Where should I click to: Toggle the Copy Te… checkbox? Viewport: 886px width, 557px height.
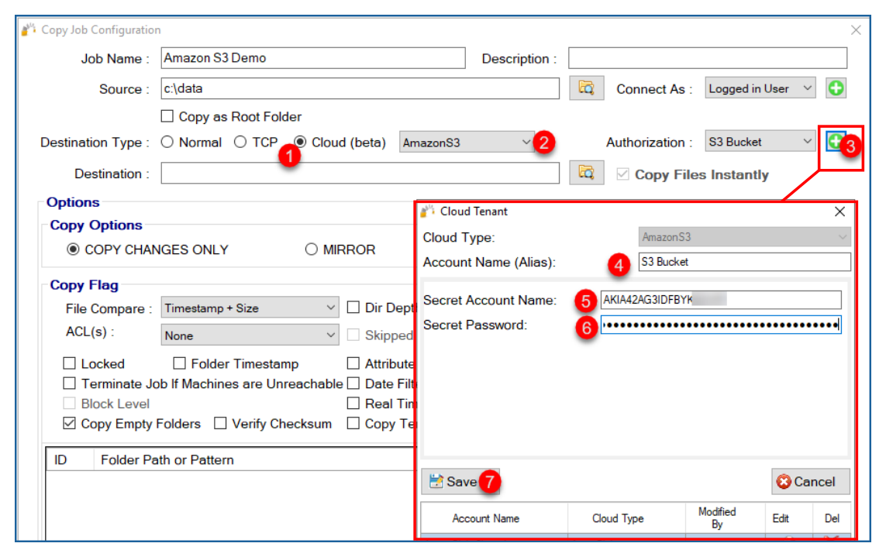coord(353,424)
